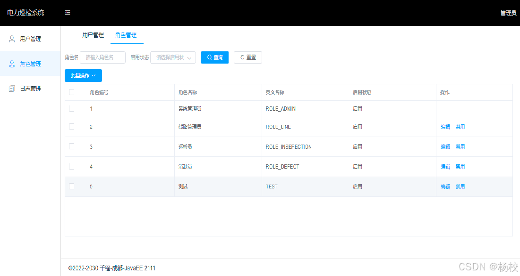Image resolution: width=520 pixels, height=276 pixels.
Task: Toggle the sidebar collapse hamburger icon
Action: pyautogui.click(x=68, y=13)
